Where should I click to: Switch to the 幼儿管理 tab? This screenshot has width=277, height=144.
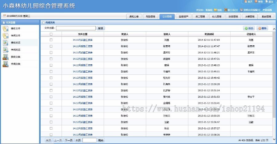point(217,17)
